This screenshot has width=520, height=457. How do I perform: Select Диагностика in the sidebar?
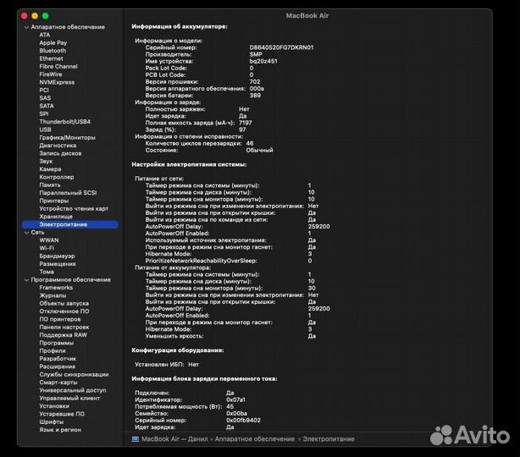(x=58, y=146)
